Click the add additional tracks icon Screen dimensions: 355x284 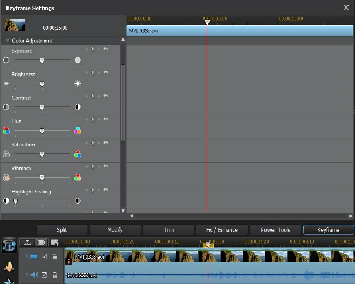[x=54, y=242]
